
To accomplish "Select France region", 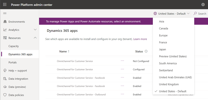I will point(173,42).
